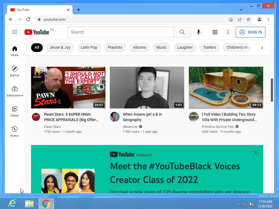The image size is (279, 209).
Task: Click the site lock icon
Action: pyautogui.click(x=39, y=19)
